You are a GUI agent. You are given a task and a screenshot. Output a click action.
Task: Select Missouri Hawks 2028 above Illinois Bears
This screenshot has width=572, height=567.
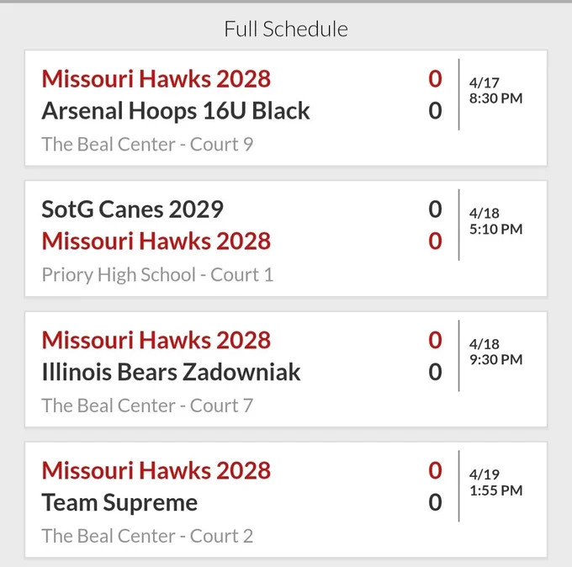[156, 340]
